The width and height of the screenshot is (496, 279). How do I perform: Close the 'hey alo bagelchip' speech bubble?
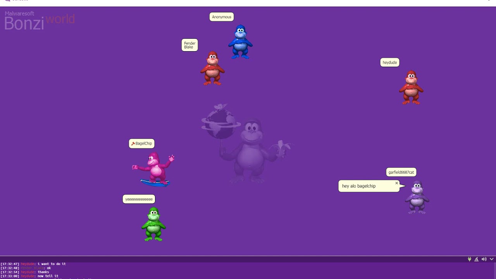396,183
